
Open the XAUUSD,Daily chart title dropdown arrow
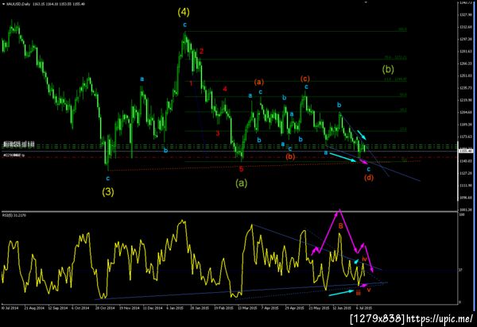[x=3, y=4]
